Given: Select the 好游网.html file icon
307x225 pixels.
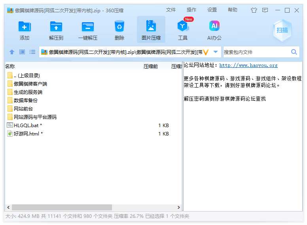Looking at the screenshot, I should [x=10, y=133].
